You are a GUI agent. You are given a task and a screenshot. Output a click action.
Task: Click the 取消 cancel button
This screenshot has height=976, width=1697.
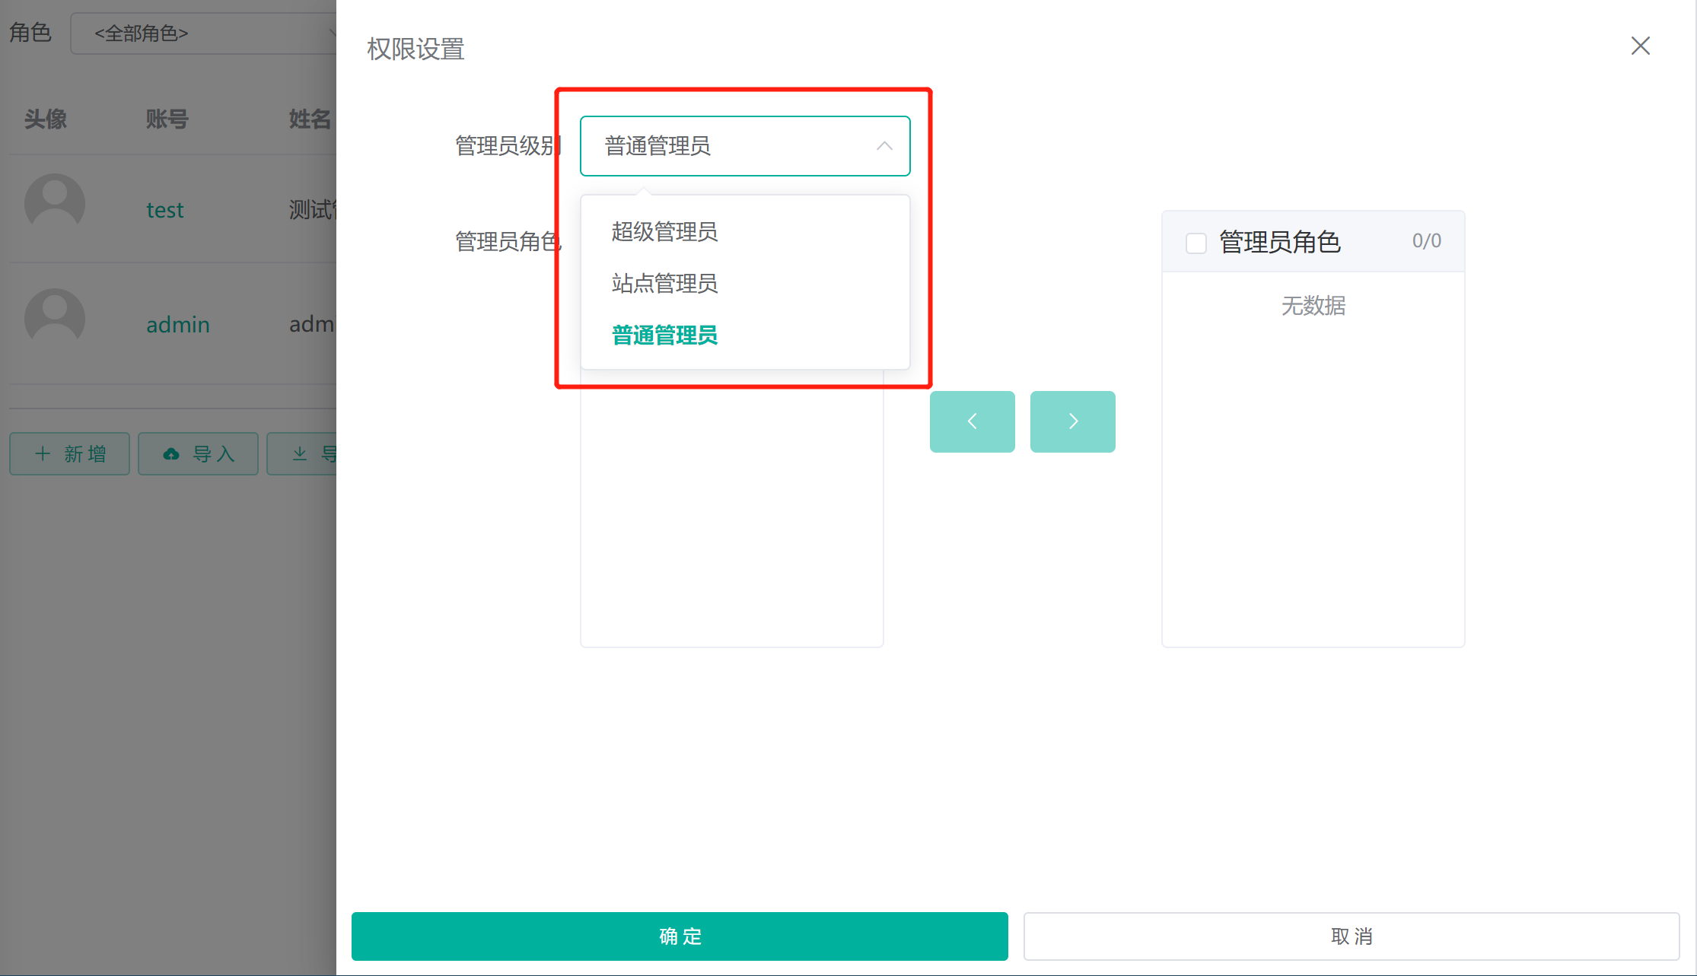(x=1352, y=936)
